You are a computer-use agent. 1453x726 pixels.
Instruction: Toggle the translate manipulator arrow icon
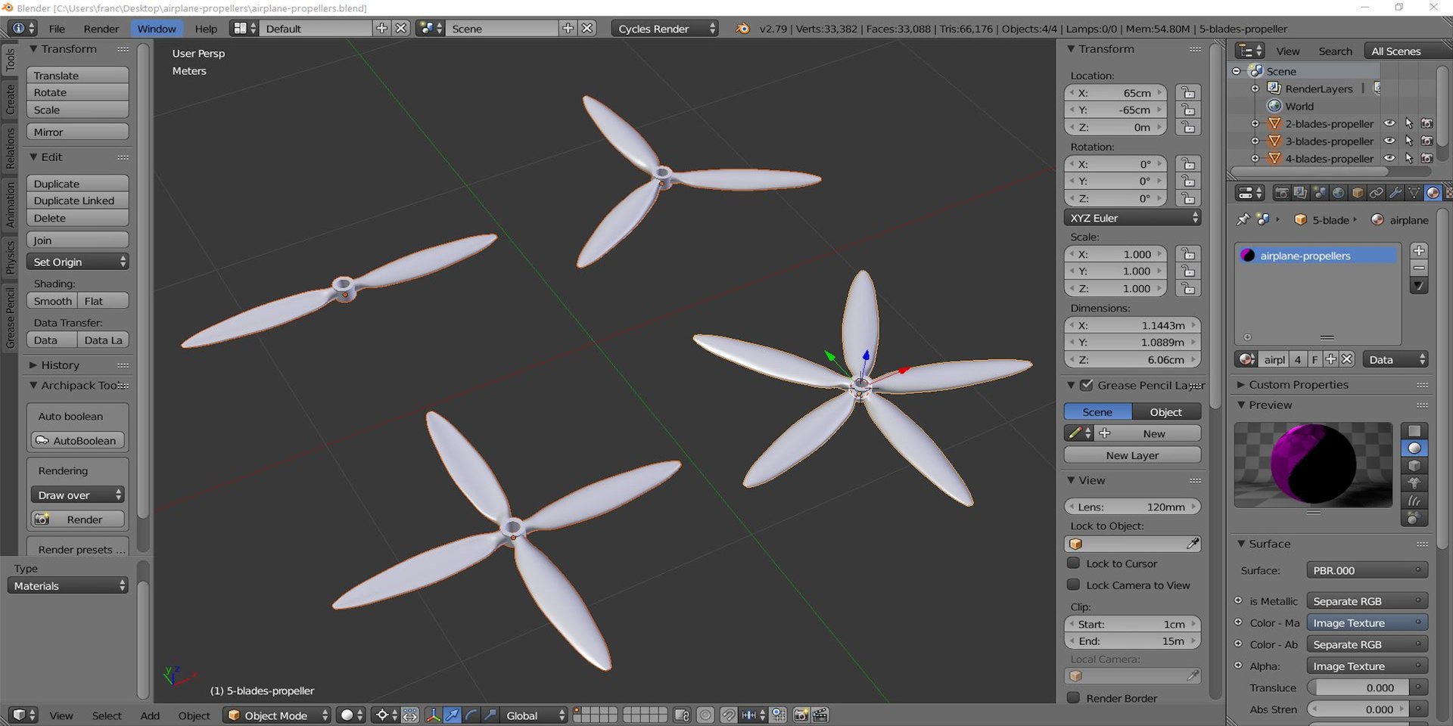pos(452,715)
